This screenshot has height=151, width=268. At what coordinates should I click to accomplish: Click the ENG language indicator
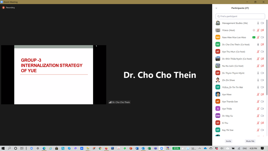pyautogui.click(x=245, y=149)
